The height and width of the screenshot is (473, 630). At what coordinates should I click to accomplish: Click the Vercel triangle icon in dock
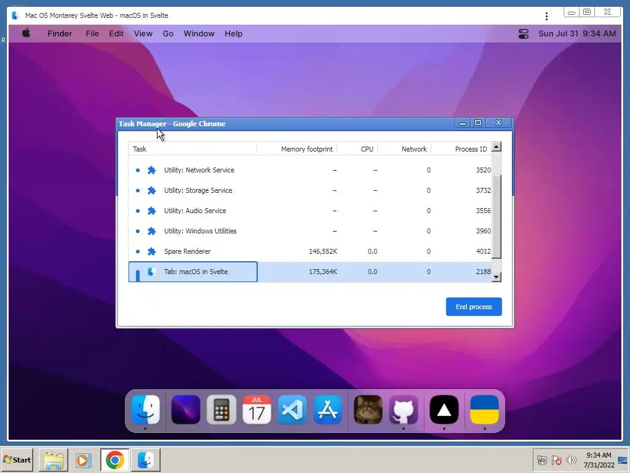pyautogui.click(x=444, y=410)
